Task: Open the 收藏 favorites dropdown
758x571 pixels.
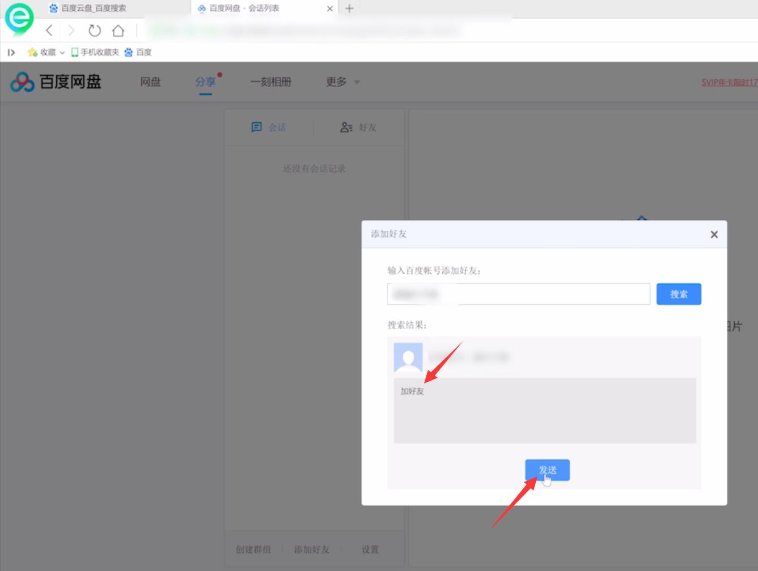Action: [x=46, y=52]
